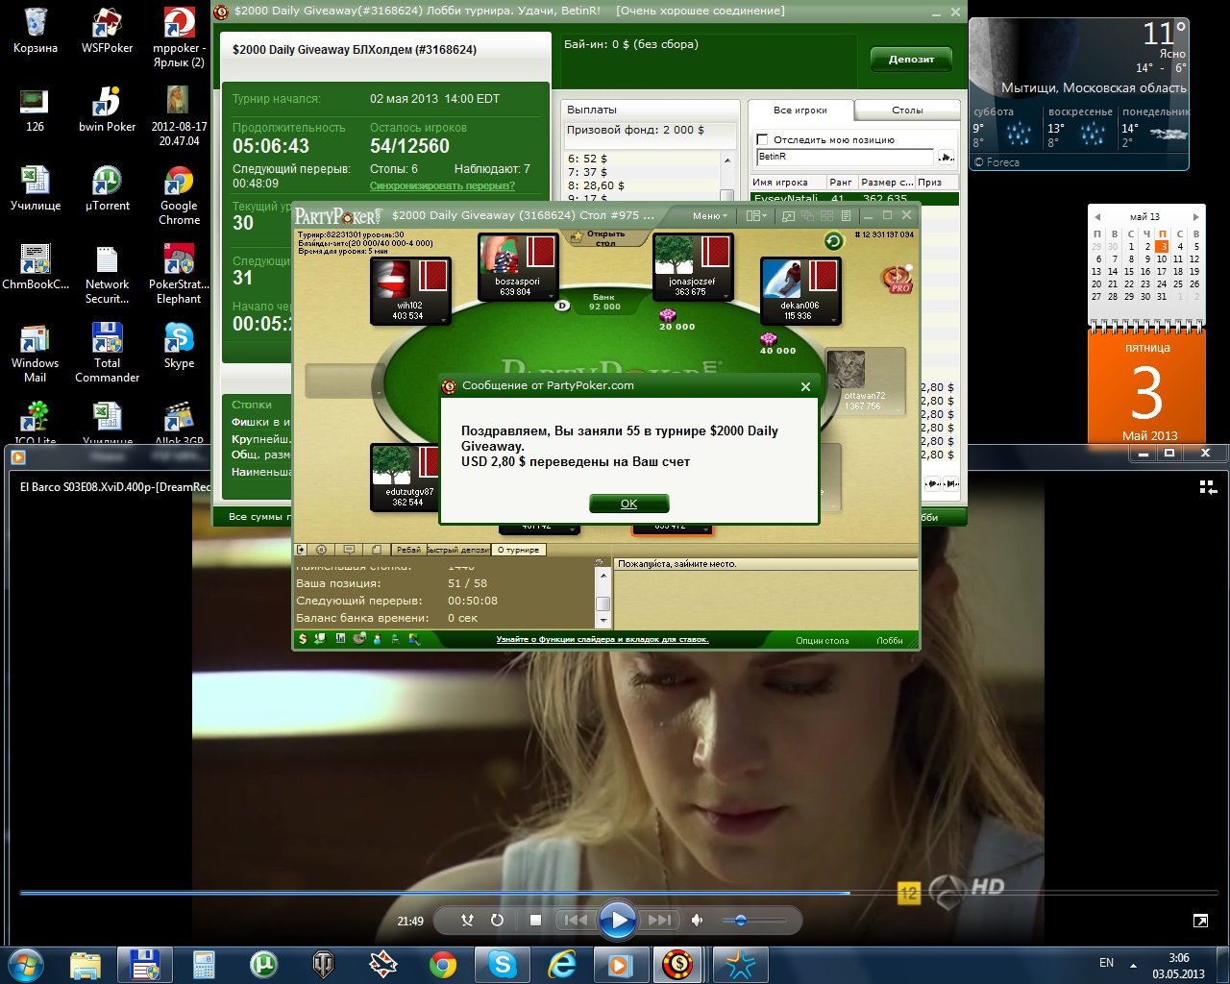This screenshot has width=1230, height=984.
Task: Stop video playback with stop button
Action: [x=535, y=920]
